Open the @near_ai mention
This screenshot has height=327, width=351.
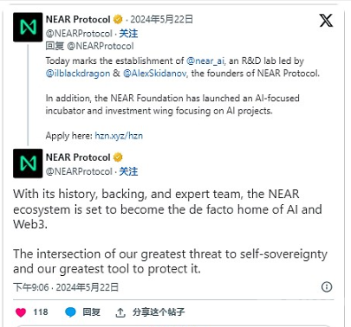pyautogui.click(x=205, y=61)
